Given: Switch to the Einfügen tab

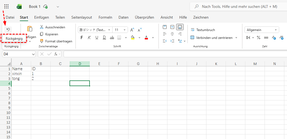Looking at the screenshot, I should click(x=41, y=17).
